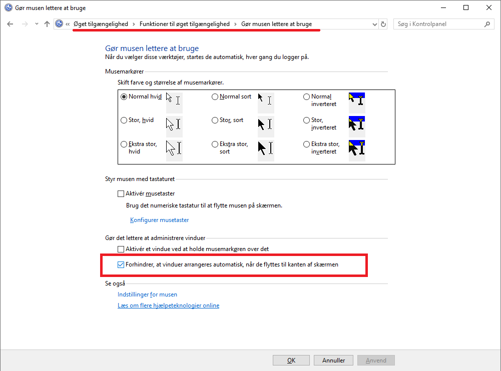Click the Extra large inverted cursor preview
This screenshot has height=371, width=501.
(357, 147)
